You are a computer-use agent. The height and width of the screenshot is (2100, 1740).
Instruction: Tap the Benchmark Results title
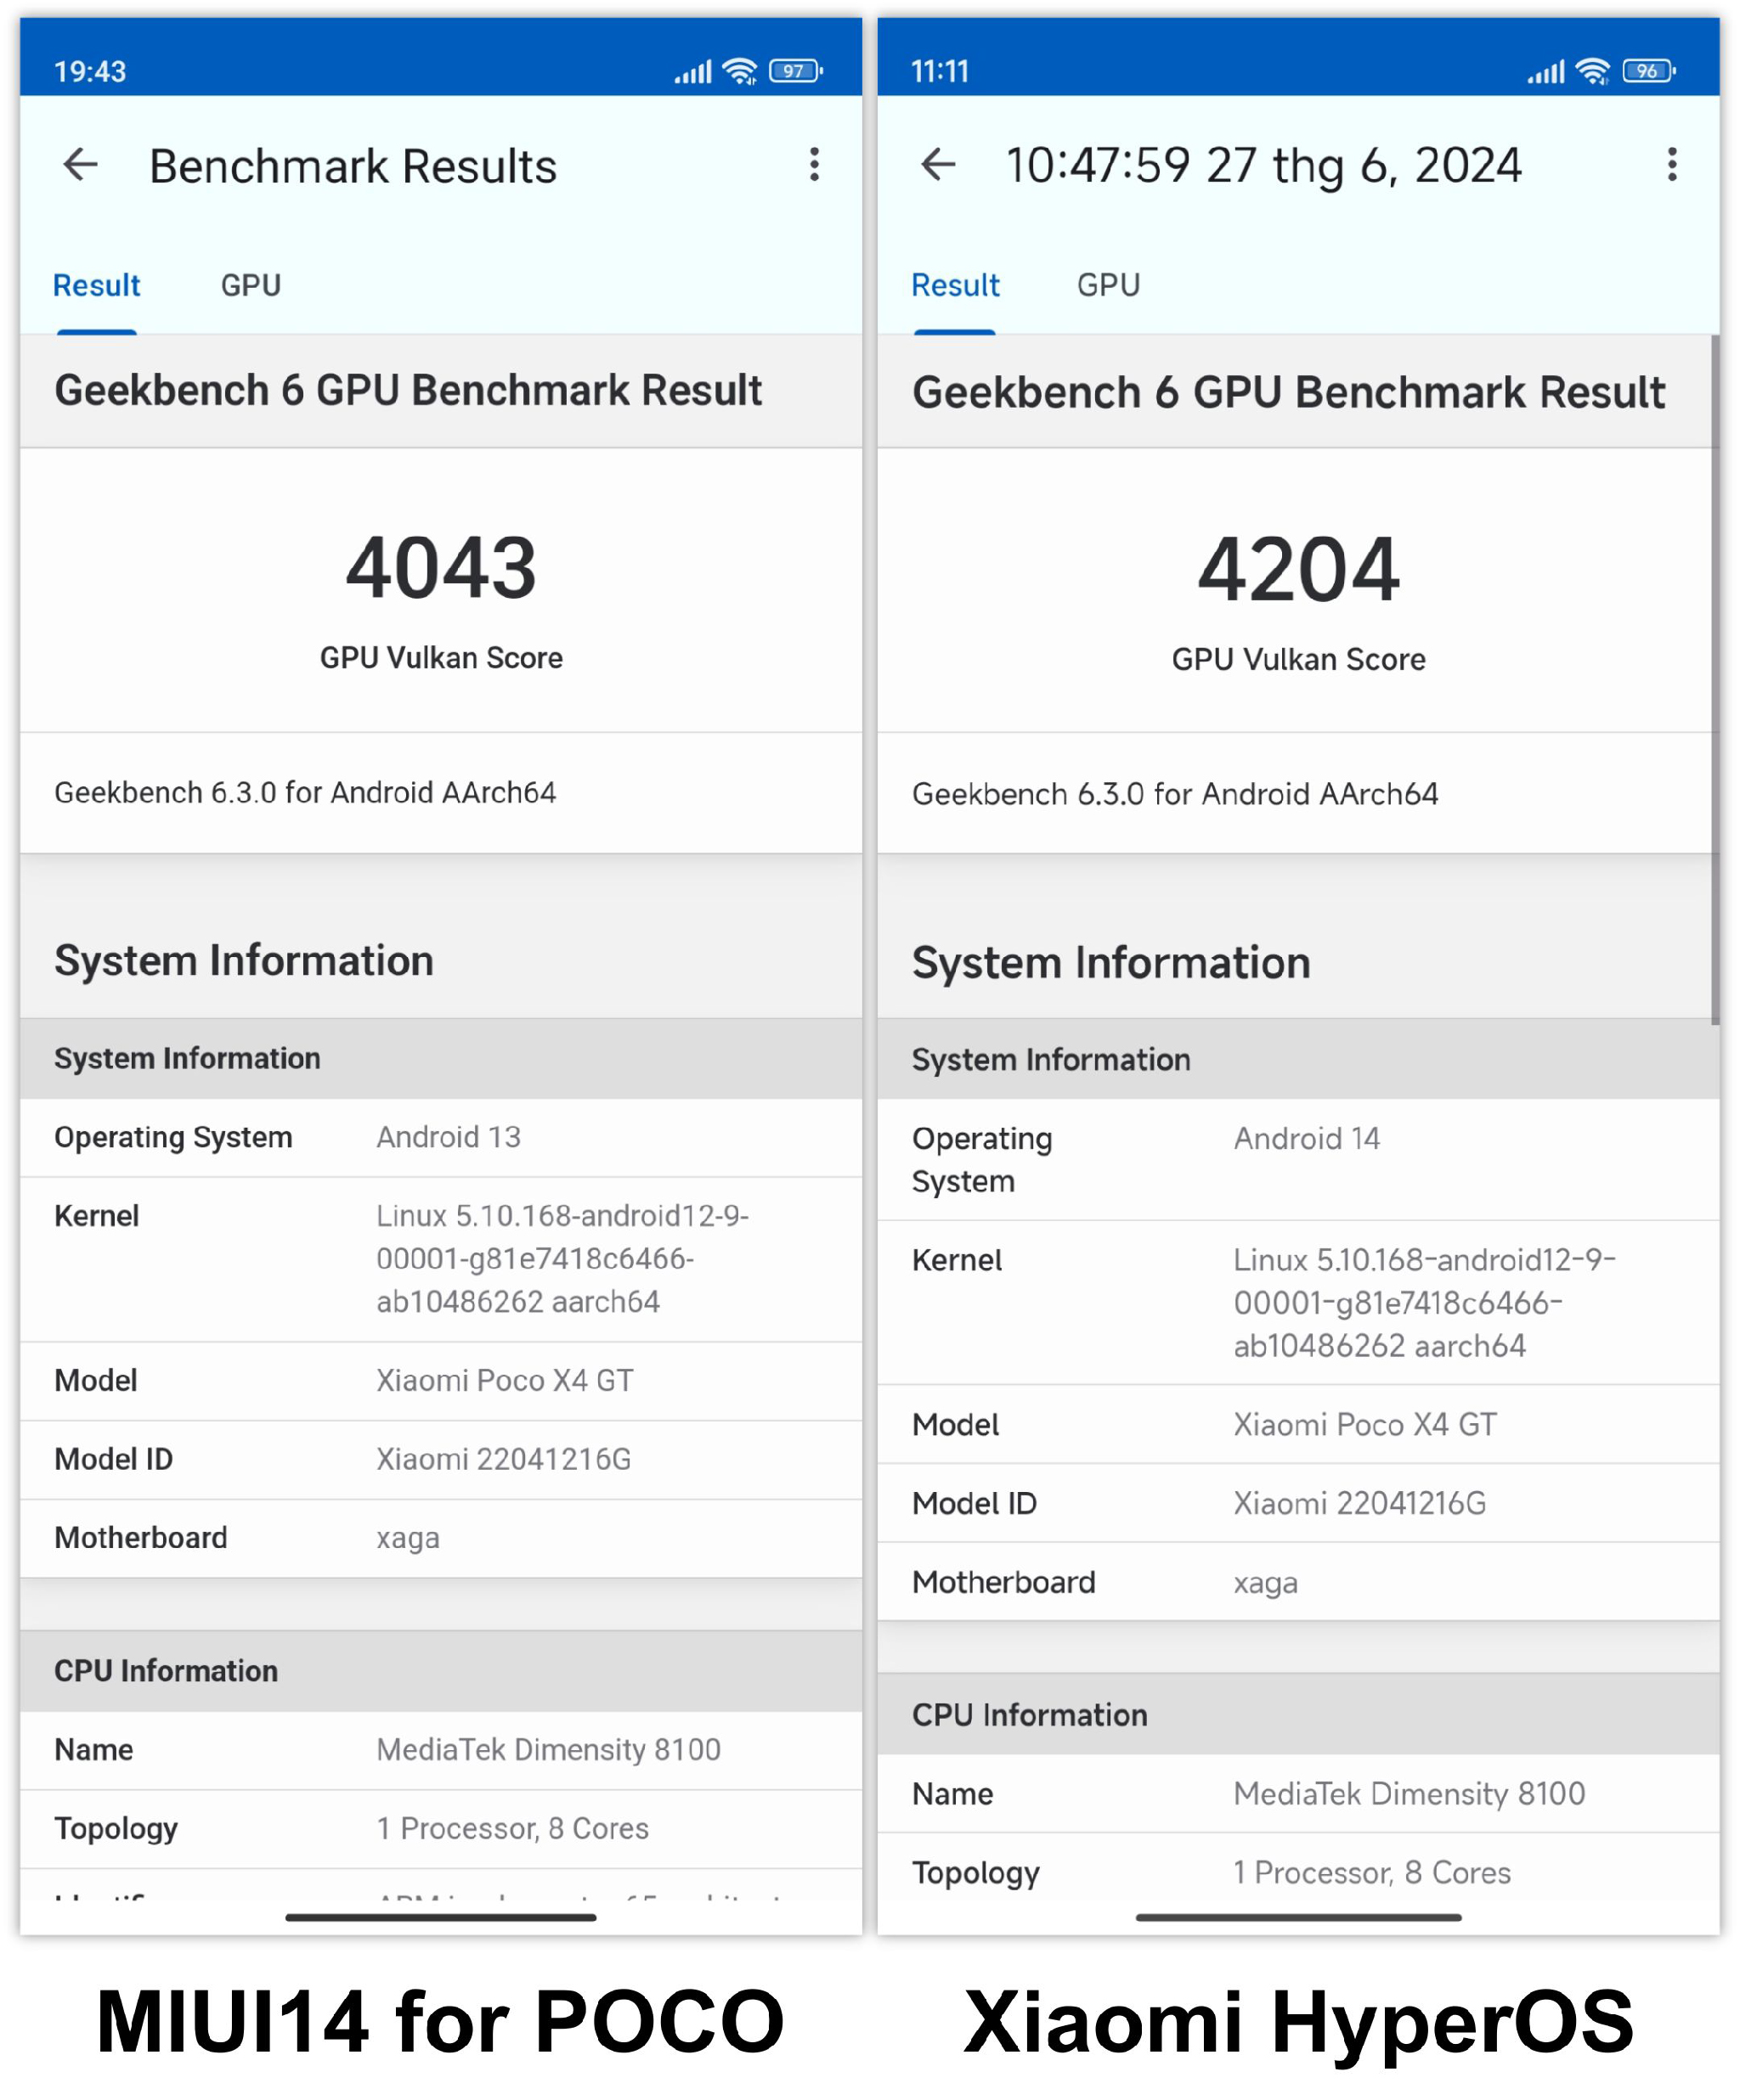(x=353, y=167)
